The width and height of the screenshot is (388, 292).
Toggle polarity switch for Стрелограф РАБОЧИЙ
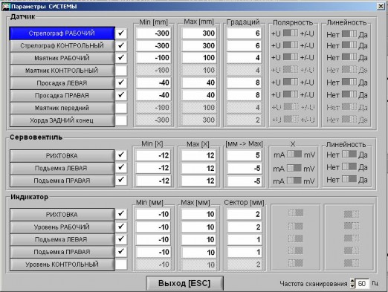coord(291,33)
